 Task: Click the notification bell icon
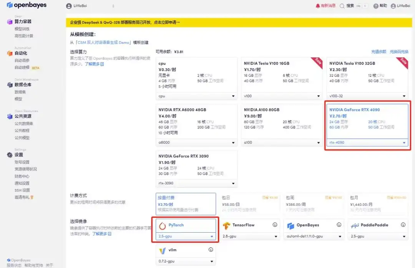click(x=318, y=6)
